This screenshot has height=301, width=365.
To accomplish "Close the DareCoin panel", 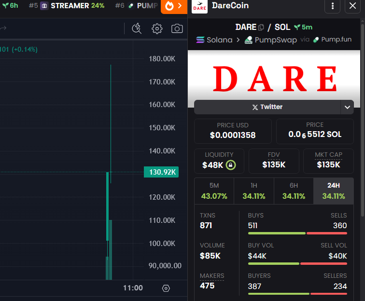I will tap(352, 6).
